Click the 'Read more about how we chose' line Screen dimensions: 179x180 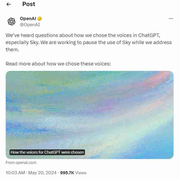coord(58,64)
